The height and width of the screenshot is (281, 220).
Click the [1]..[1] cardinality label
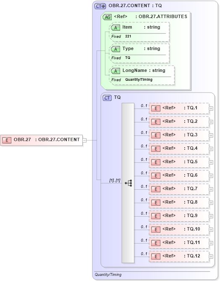pyautogui.click(x=115, y=180)
